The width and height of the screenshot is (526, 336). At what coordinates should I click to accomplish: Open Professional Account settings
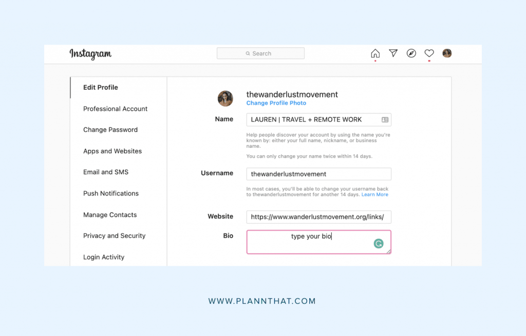(115, 109)
